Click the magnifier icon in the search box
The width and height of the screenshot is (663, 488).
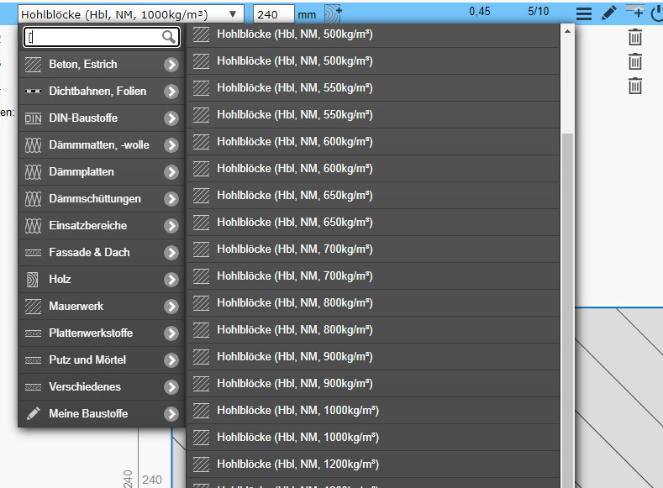pos(169,37)
